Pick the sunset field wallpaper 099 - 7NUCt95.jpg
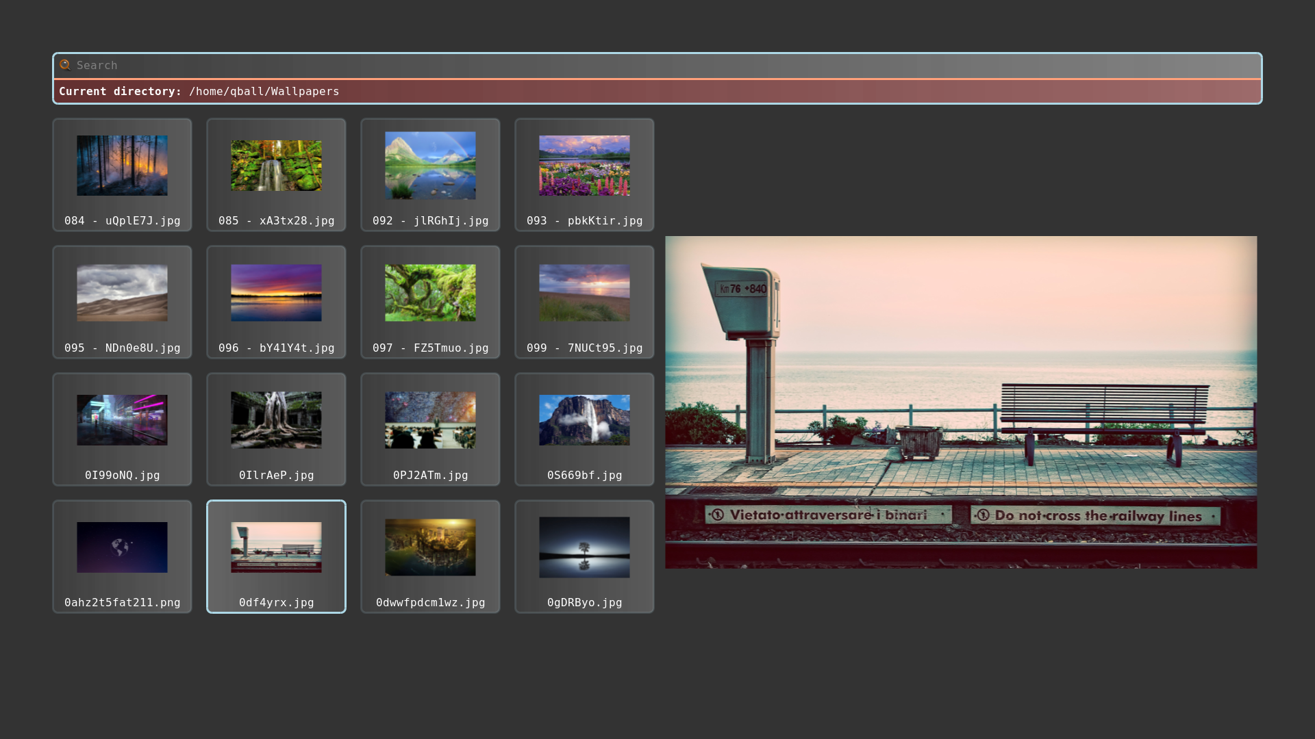 pyautogui.click(x=584, y=302)
